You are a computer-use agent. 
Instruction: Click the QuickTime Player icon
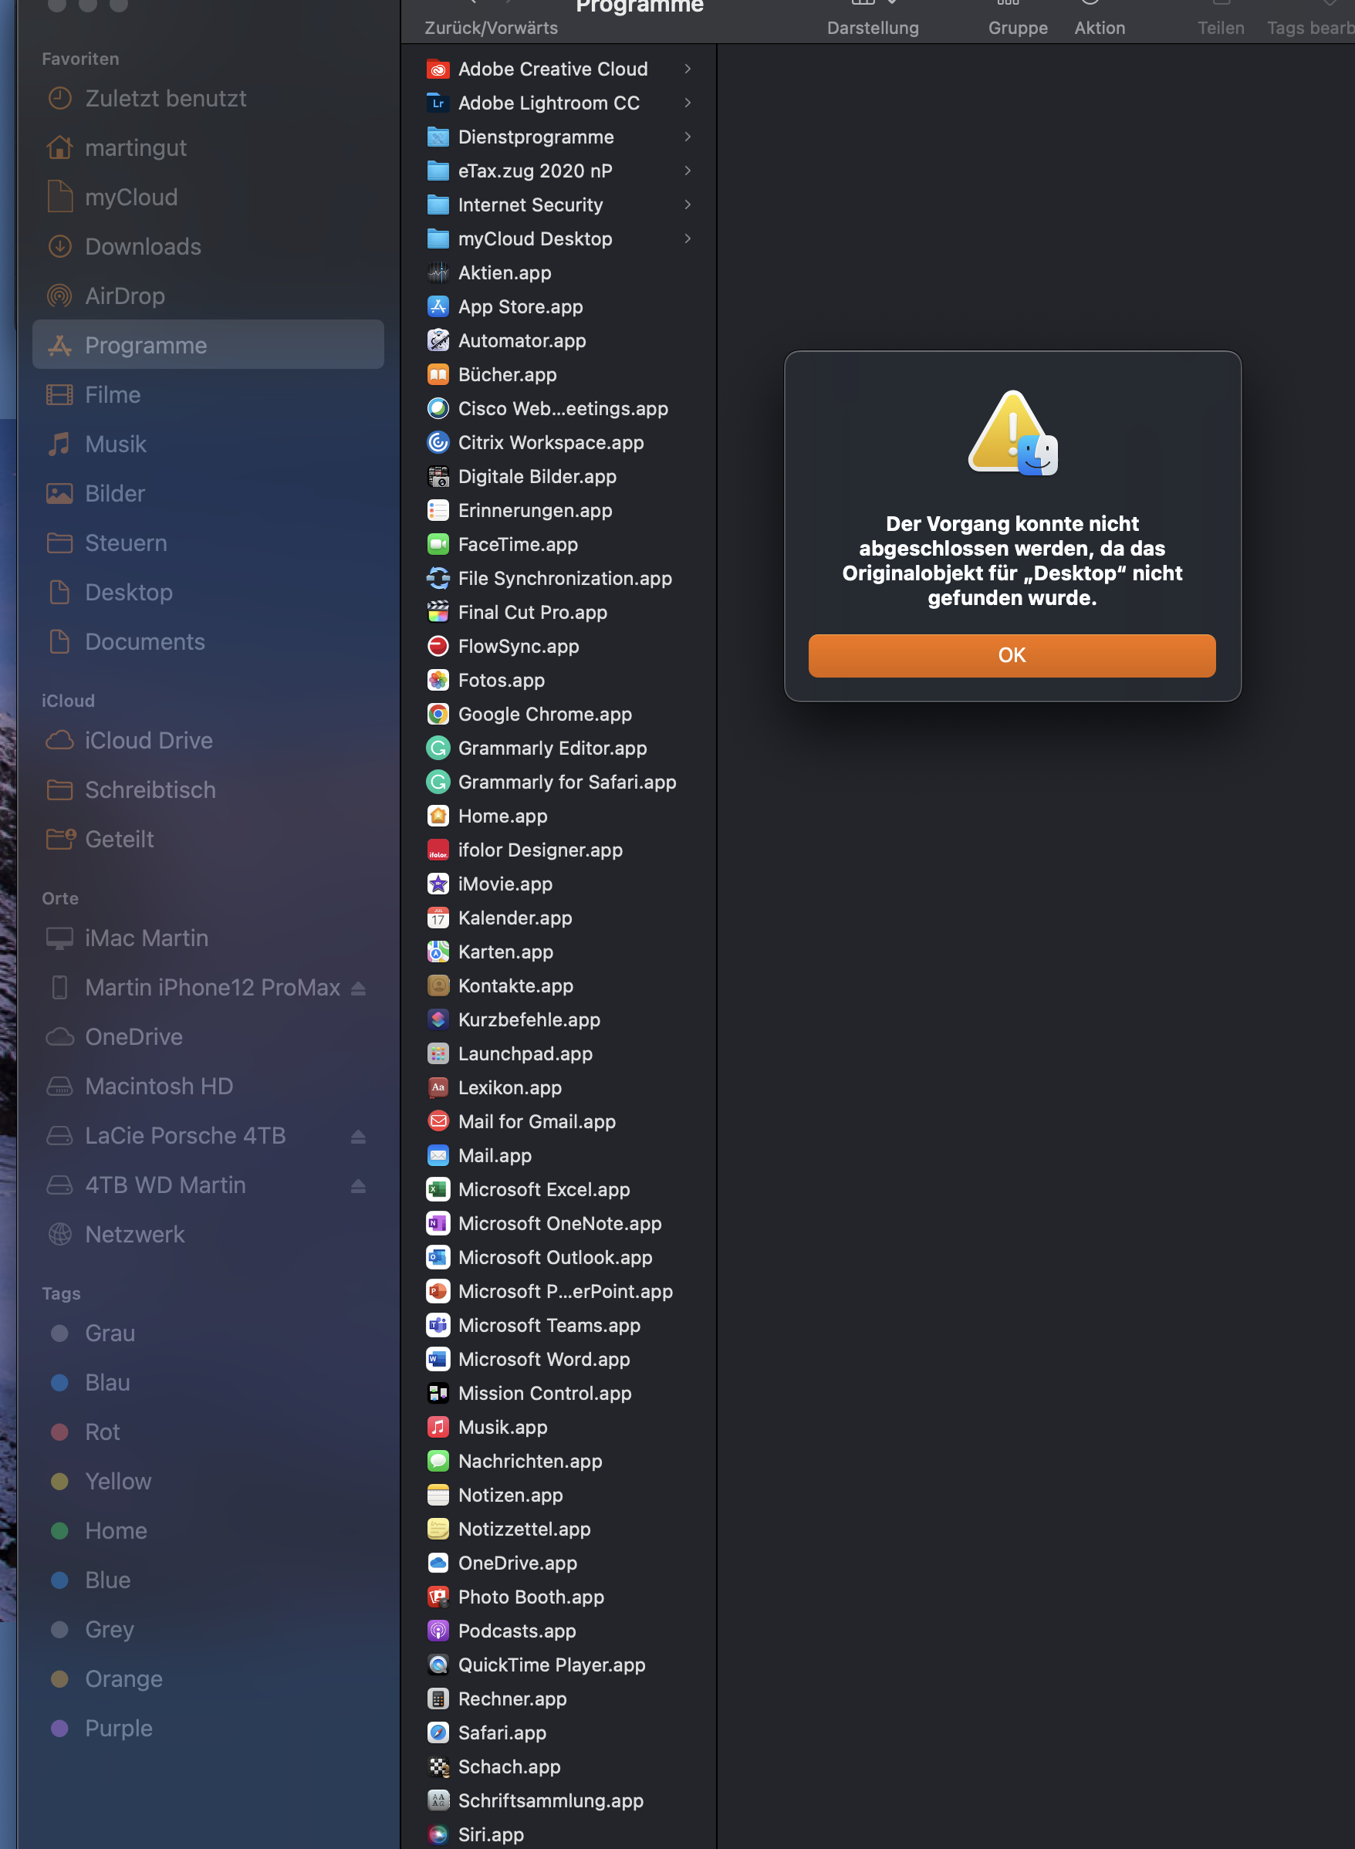pyautogui.click(x=438, y=1665)
